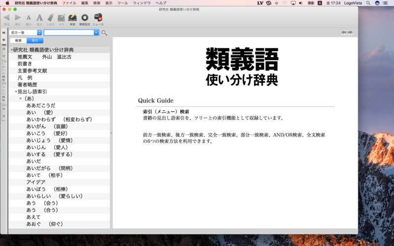Select the あいがん (哀願) entry

click(59, 126)
